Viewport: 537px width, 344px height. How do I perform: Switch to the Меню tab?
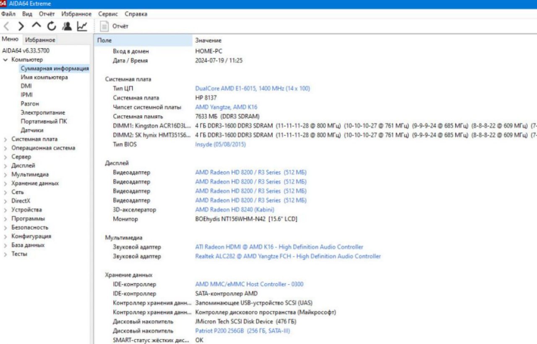10,39
